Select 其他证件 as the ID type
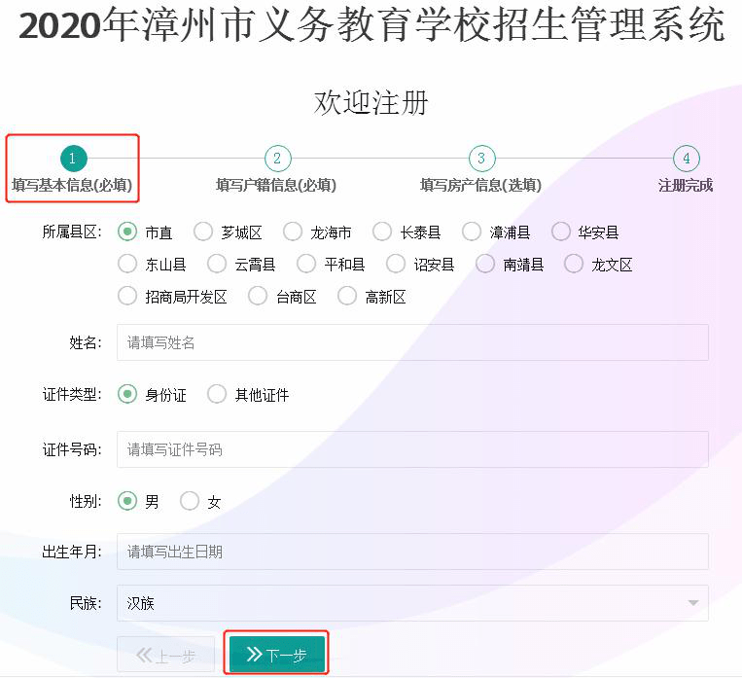Image resolution: width=742 pixels, height=678 pixels. (217, 394)
